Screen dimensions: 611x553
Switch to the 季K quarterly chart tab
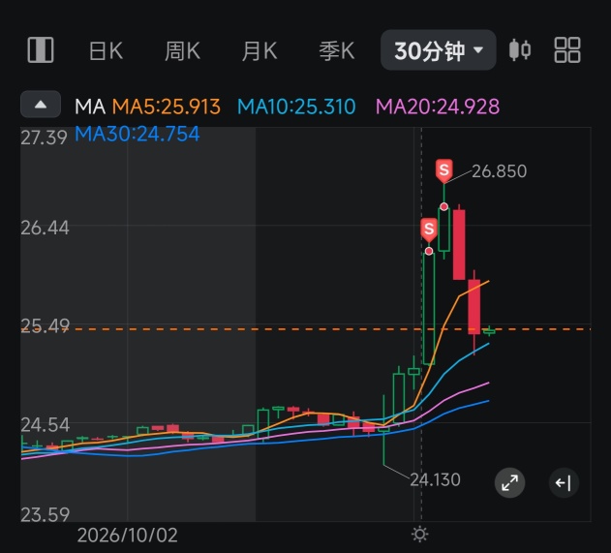tap(337, 50)
